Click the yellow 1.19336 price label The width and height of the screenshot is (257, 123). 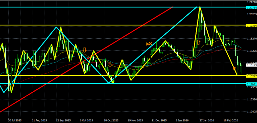click(x=251, y=25)
